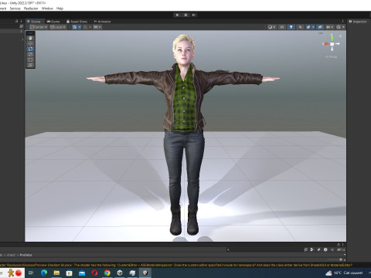Open the grid visibility dropdown arrow

tap(80, 27)
